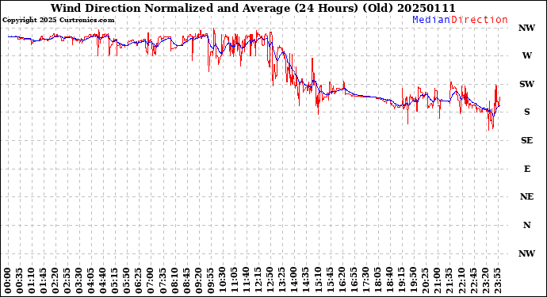
Task: Click the '16:20' time axis label
Action: [342, 281]
